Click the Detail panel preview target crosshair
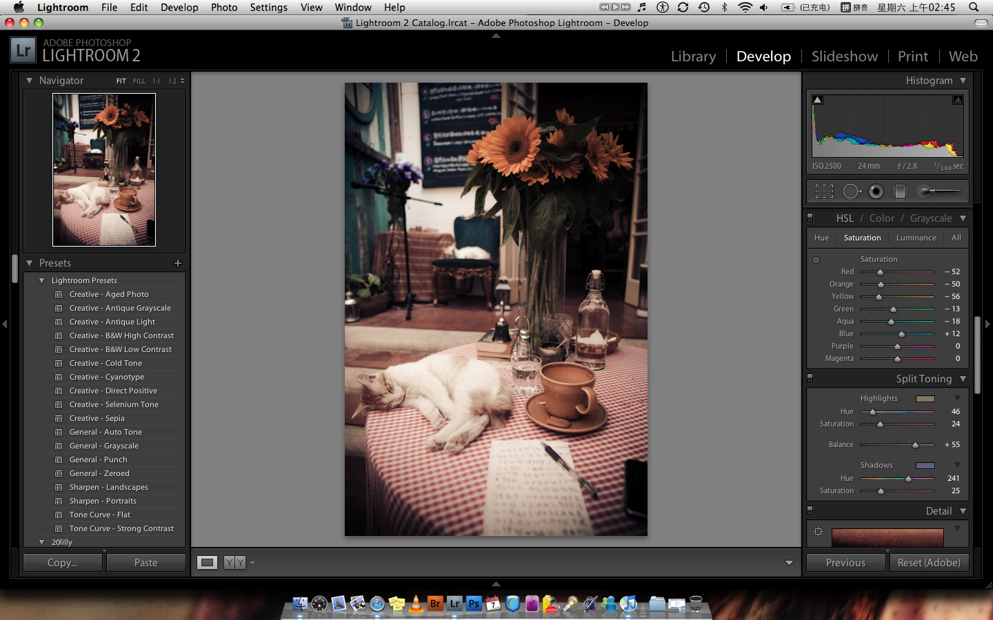The width and height of the screenshot is (993, 620). click(x=819, y=531)
